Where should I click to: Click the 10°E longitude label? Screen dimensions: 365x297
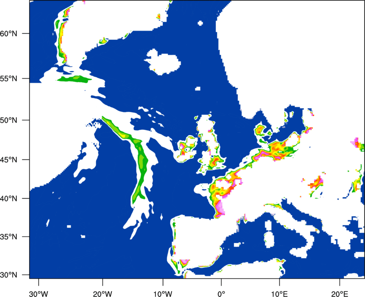coord(279,294)
